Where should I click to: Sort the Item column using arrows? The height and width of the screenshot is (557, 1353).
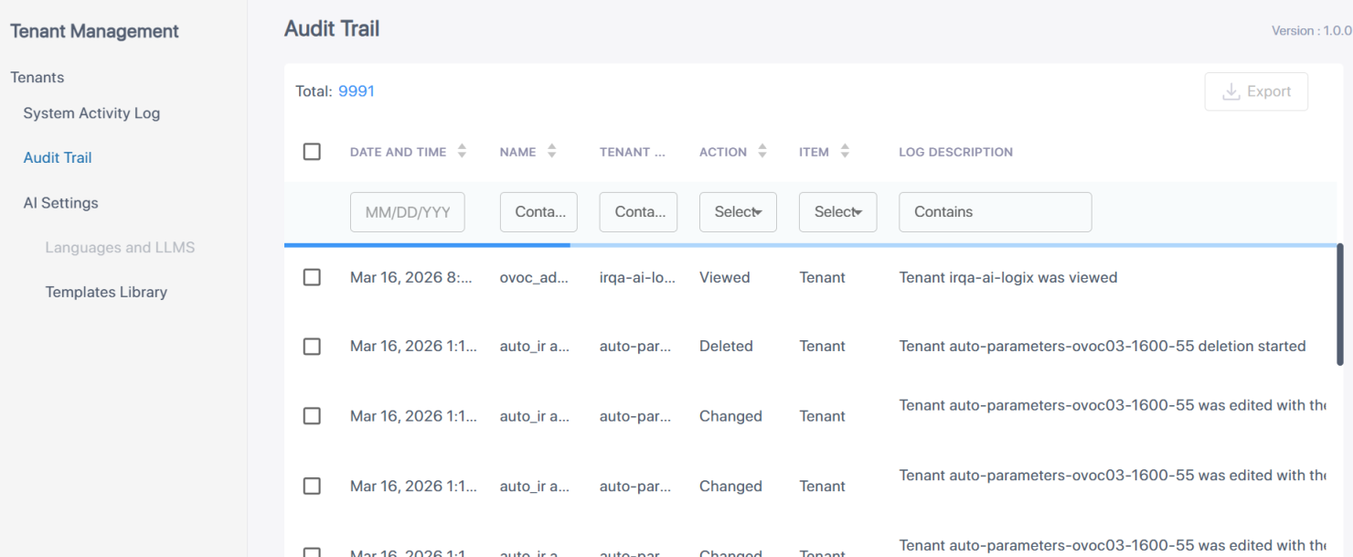point(844,152)
